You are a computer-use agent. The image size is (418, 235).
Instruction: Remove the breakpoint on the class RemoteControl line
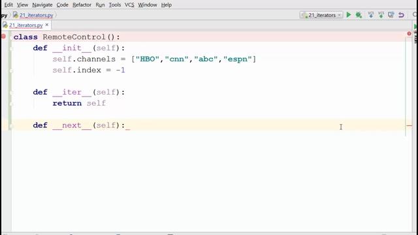tap(3, 37)
